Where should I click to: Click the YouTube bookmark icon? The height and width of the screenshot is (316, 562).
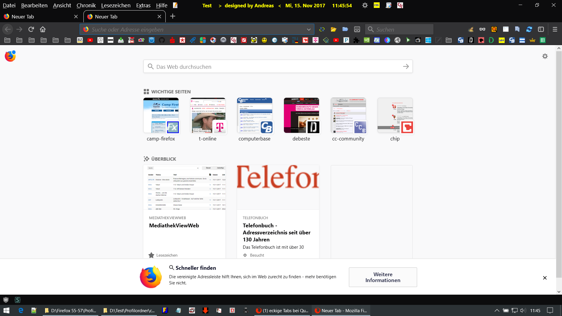tap(90, 40)
